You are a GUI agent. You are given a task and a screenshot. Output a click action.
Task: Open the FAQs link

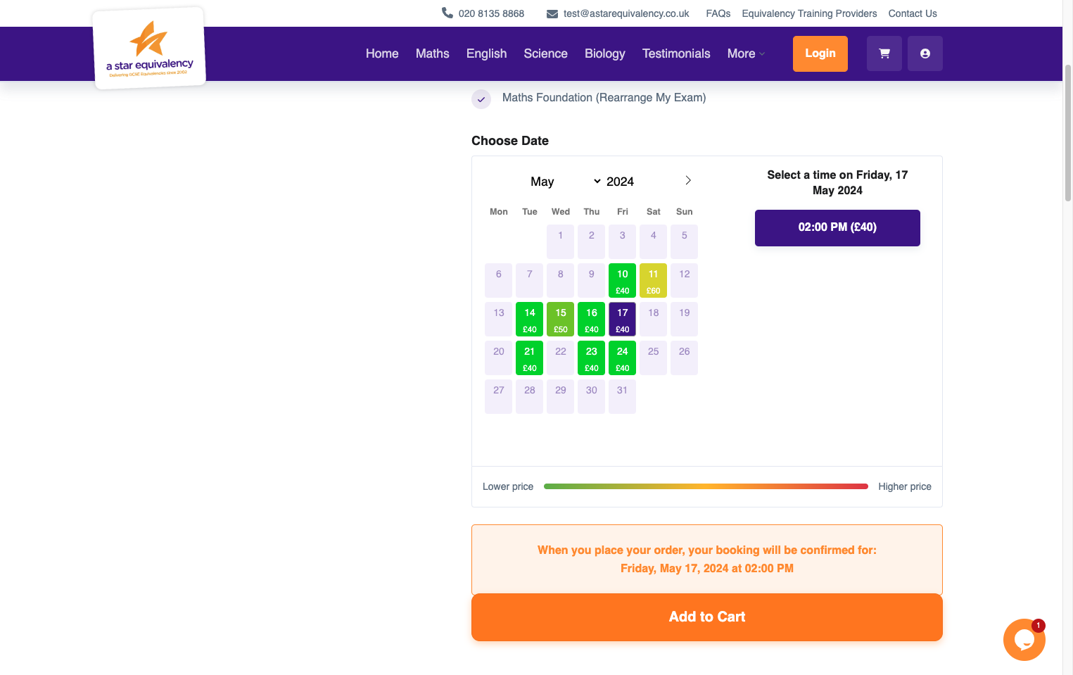point(718,13)
